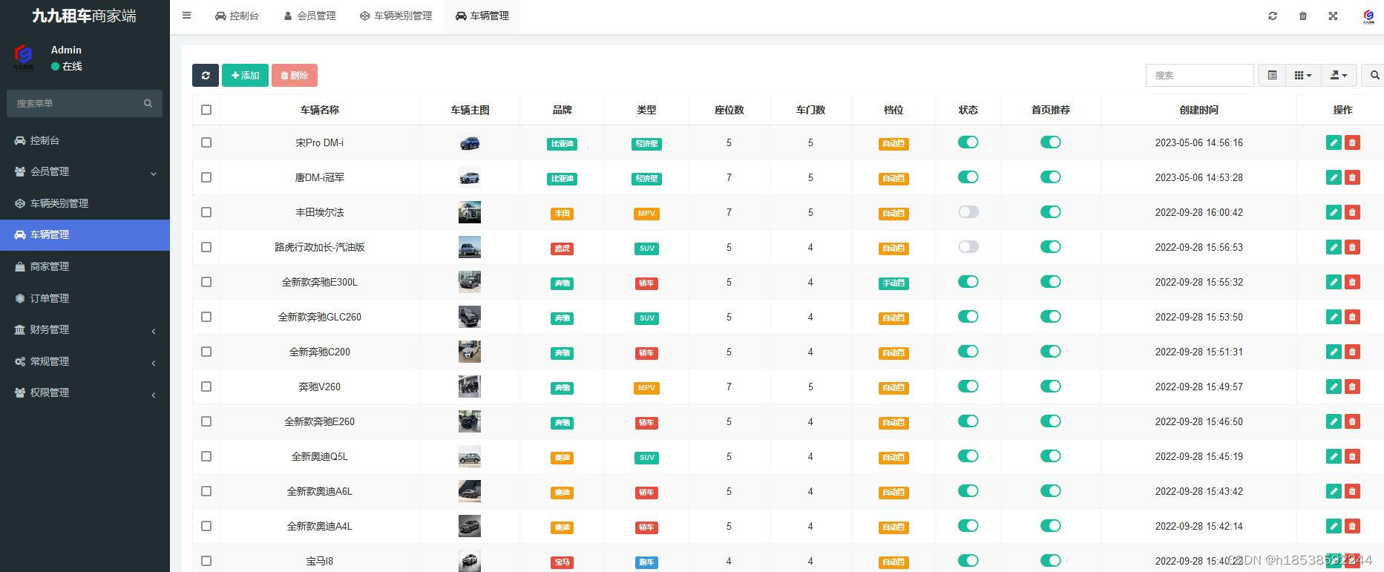Enter fullscreen with the expand icon
Image resolution: width=1384 pixels, height=572 pixels.
(1333, 16)
